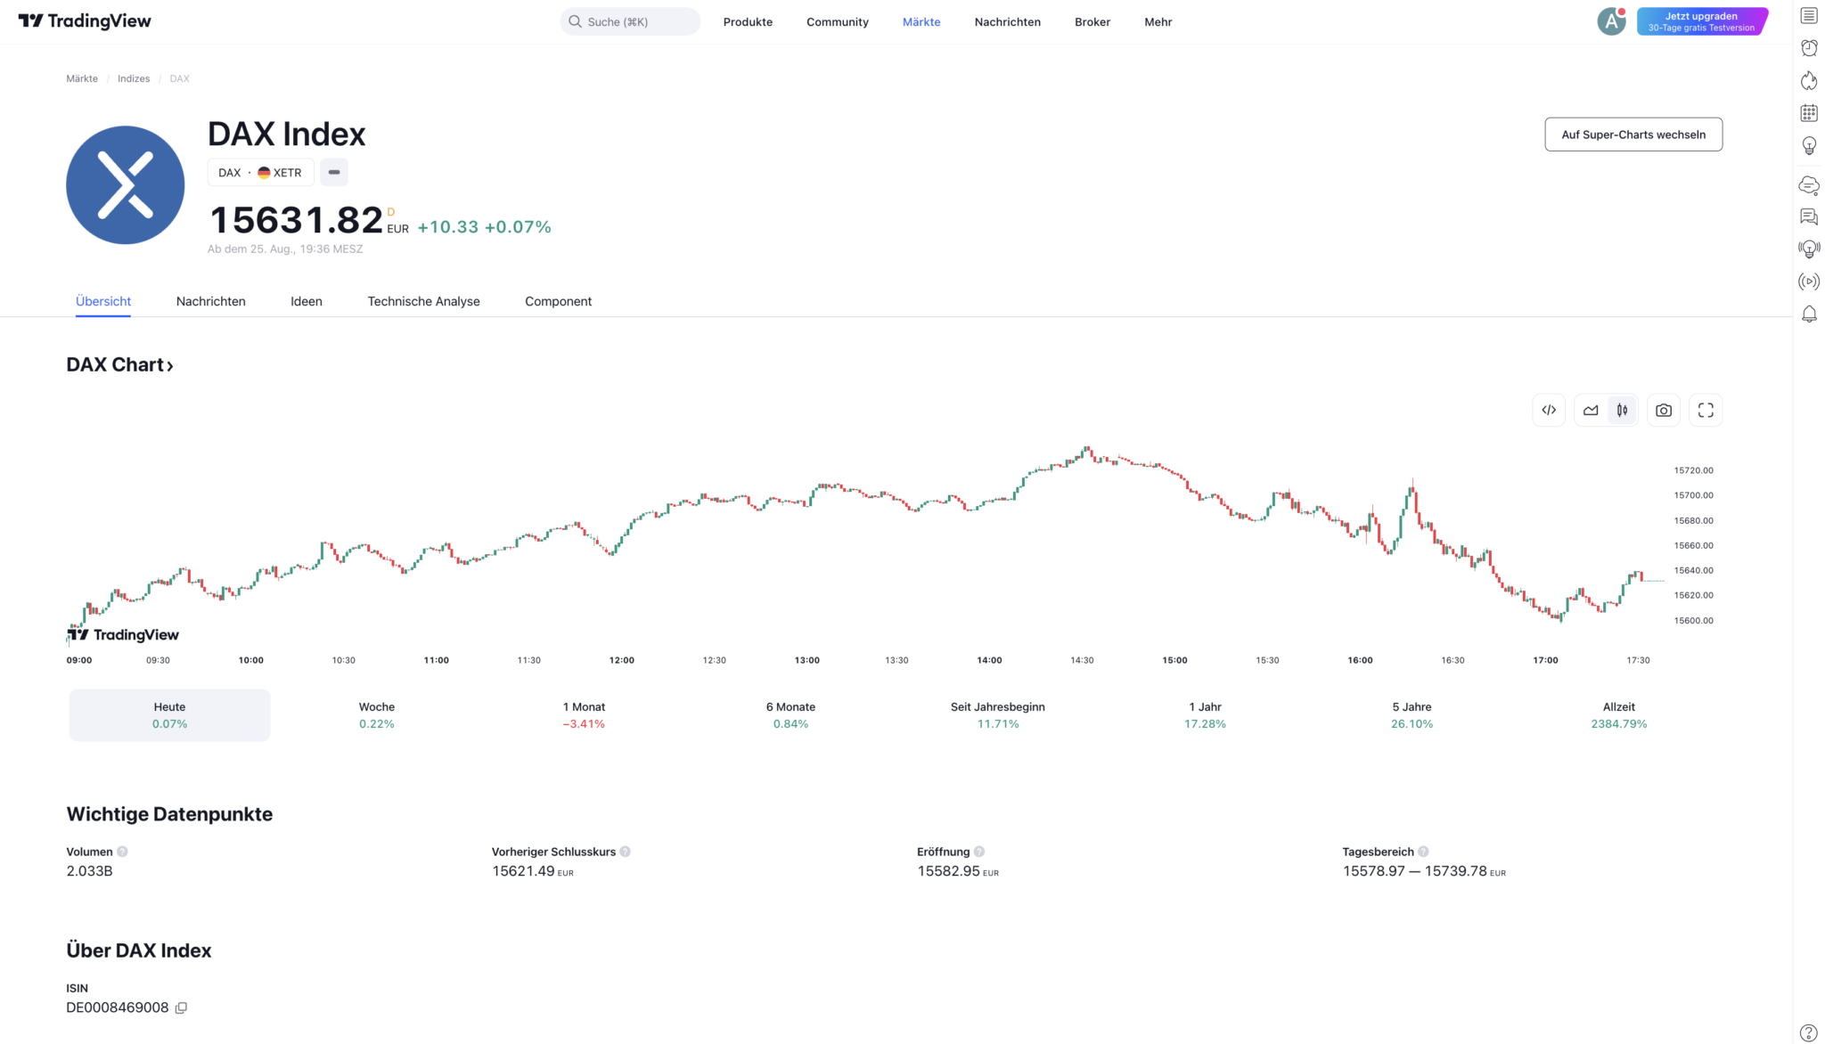Open the embed code icon on the chart
The height and width of the screenshot is (1044, 1825).
point(1549,410)
